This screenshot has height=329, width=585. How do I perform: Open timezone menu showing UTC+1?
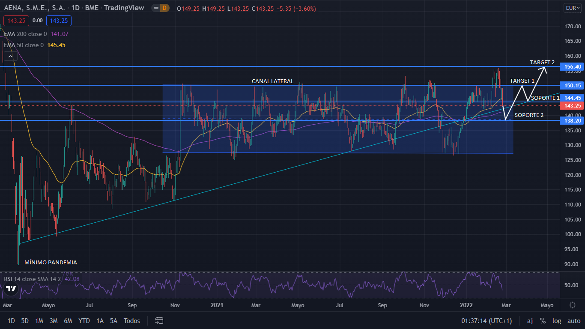(487, 321)
